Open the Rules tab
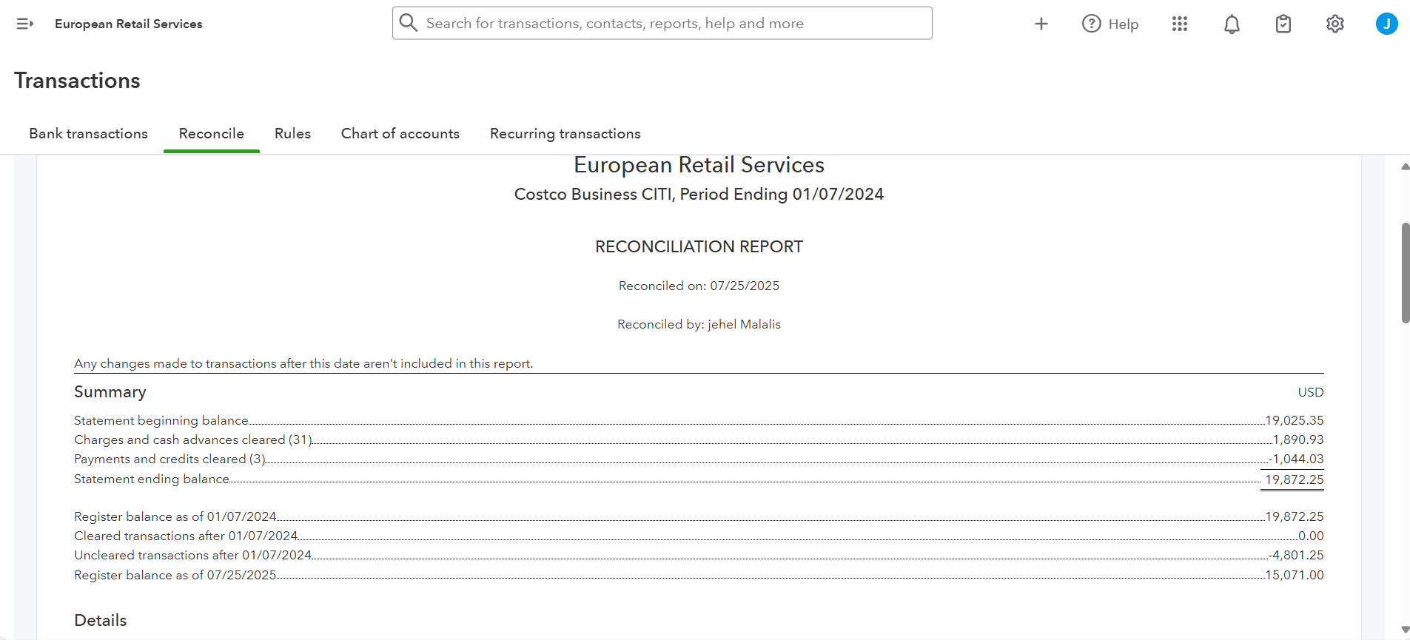The height and width of the screenshot is (640, 1410). point(292,134)
